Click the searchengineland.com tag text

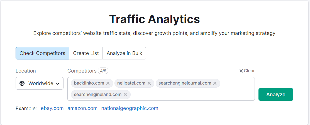coord(98,95)
